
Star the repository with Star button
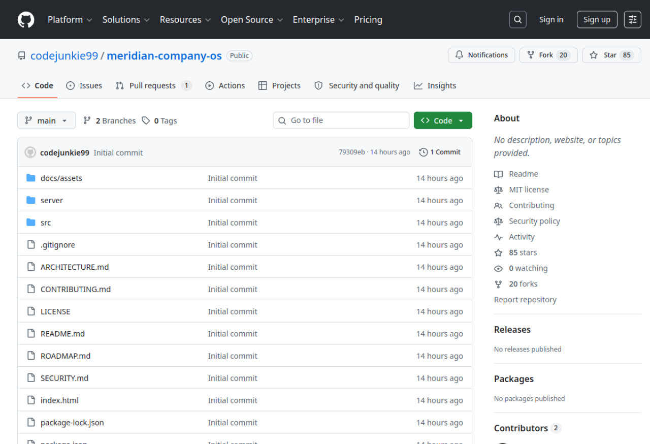[612, 55]
